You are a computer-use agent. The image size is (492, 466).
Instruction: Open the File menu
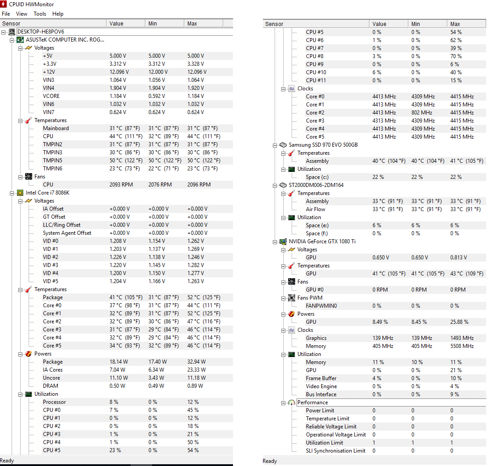tap(6, 14)
